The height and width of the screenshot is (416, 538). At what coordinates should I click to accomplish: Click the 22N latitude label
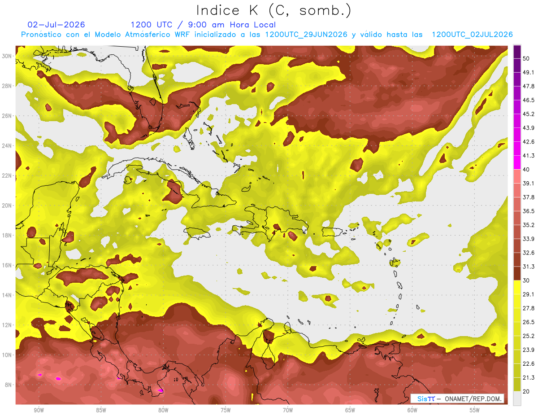coord(7,175)
